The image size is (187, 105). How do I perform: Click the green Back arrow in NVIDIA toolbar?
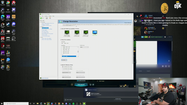point(41,18)
